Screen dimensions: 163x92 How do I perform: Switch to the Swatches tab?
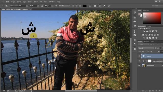point(146,10)
